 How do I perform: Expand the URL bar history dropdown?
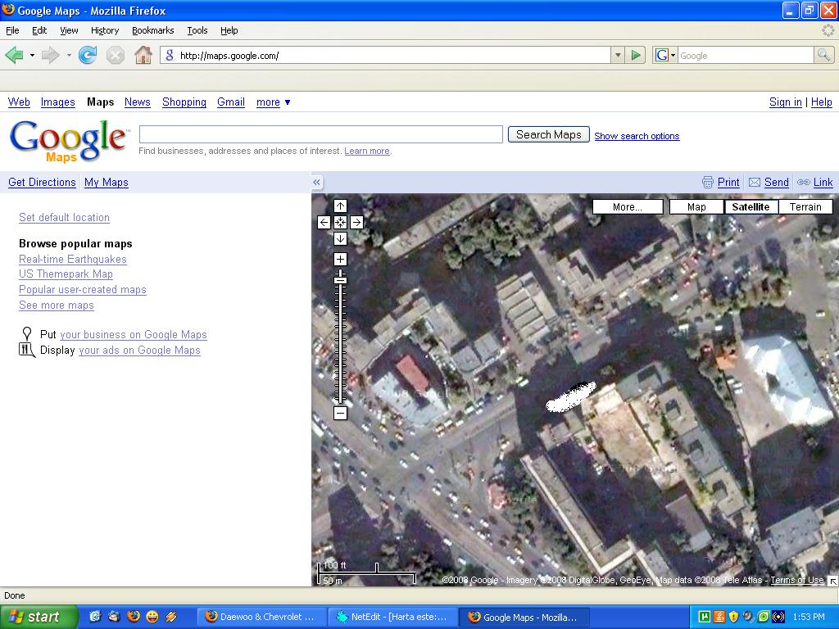[x=618, y=55]
